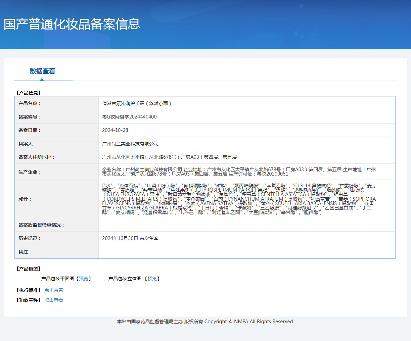
Task: Click the 备案日期 value 2024-10-28
Action: click(x=115, y=130)
